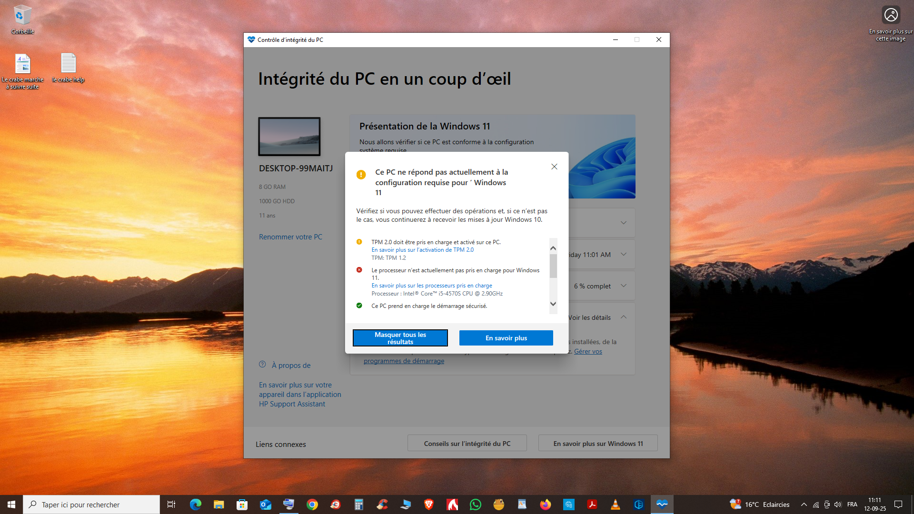Open the Corbeille desktop icon
Image resolution: width=914 pixels, height=514 pixels.
(22, 20)
